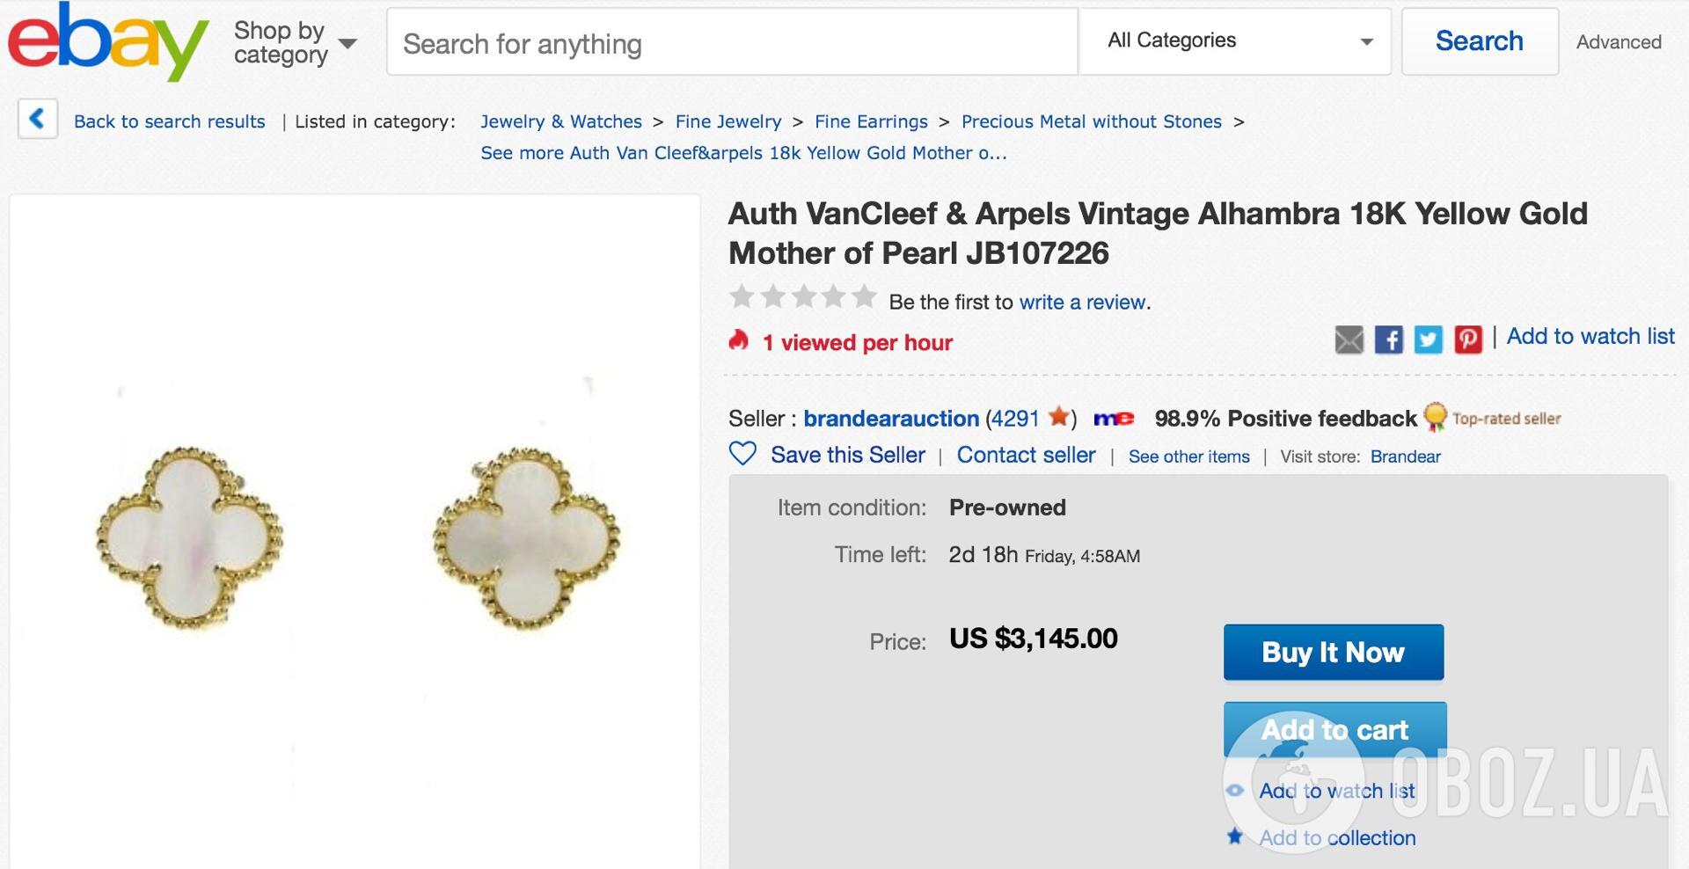Share listing via email icon
Image resolution: width=1689 pixels, height=869 pixels.
1349,339
